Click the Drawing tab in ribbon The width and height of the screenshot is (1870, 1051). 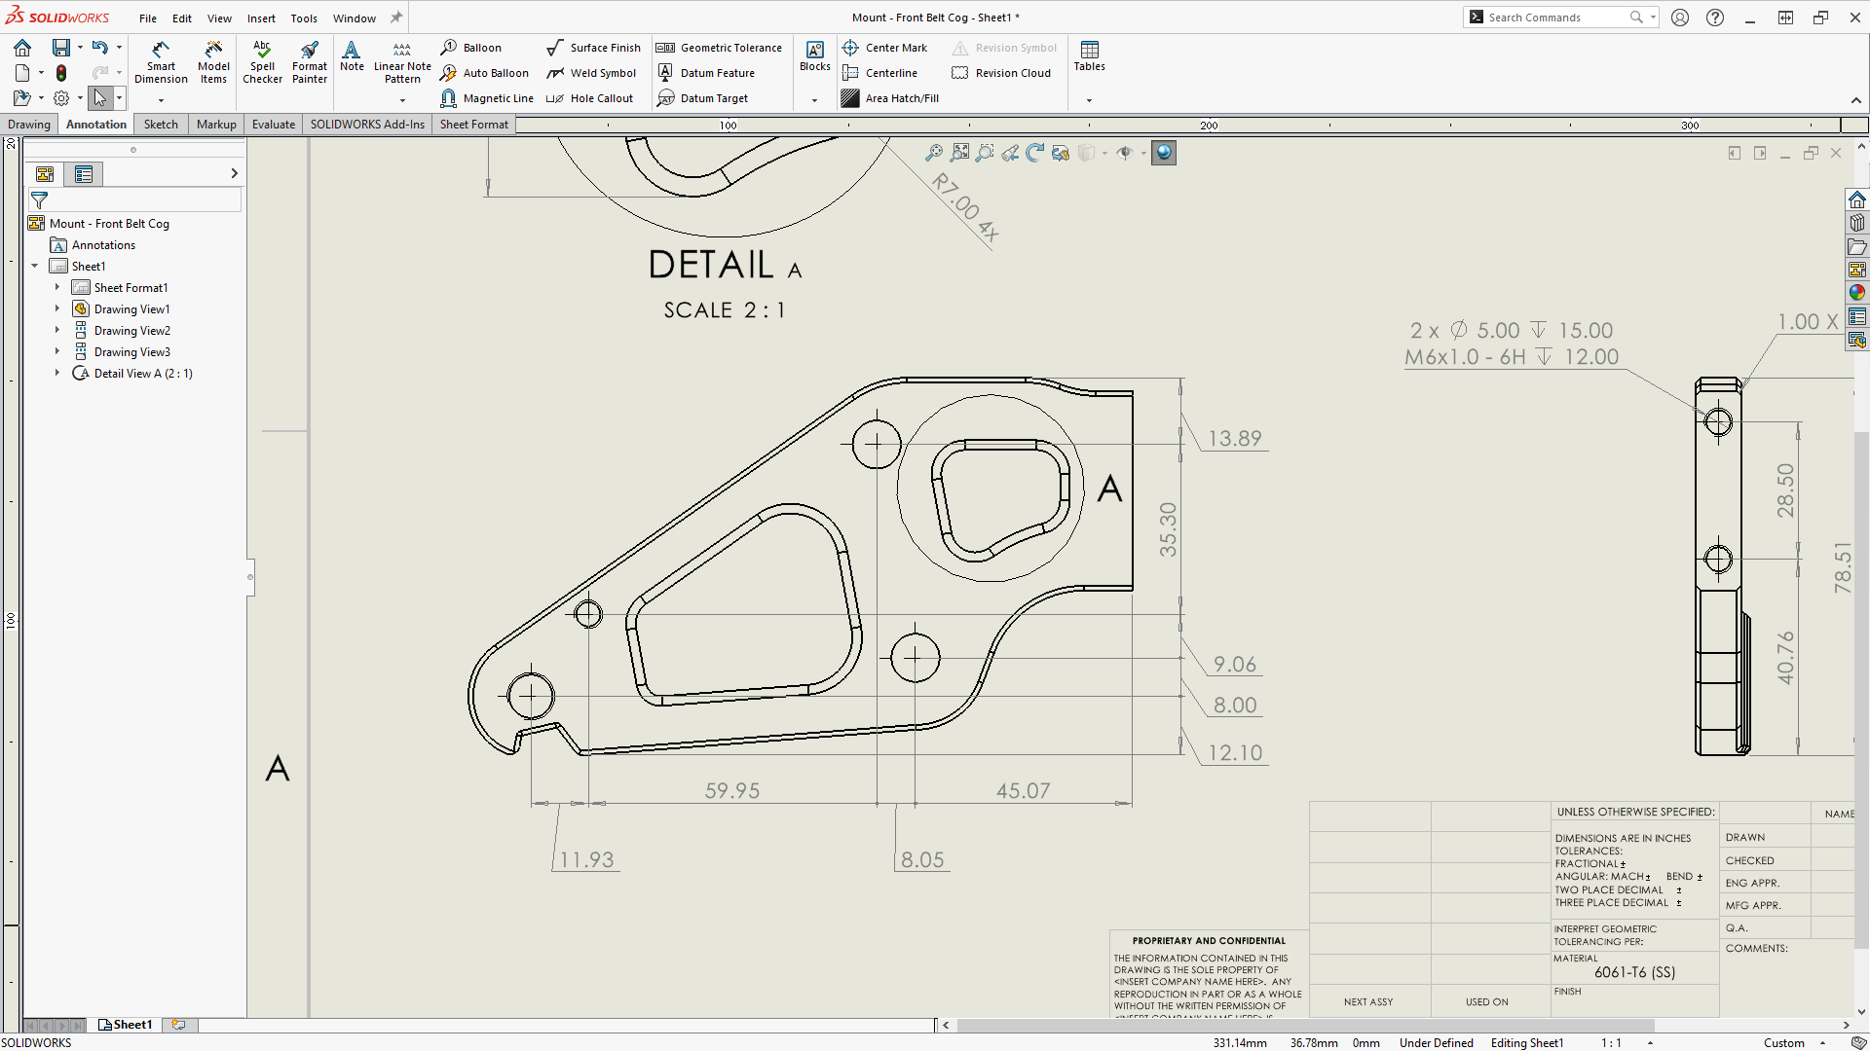[x=28, y=125]
